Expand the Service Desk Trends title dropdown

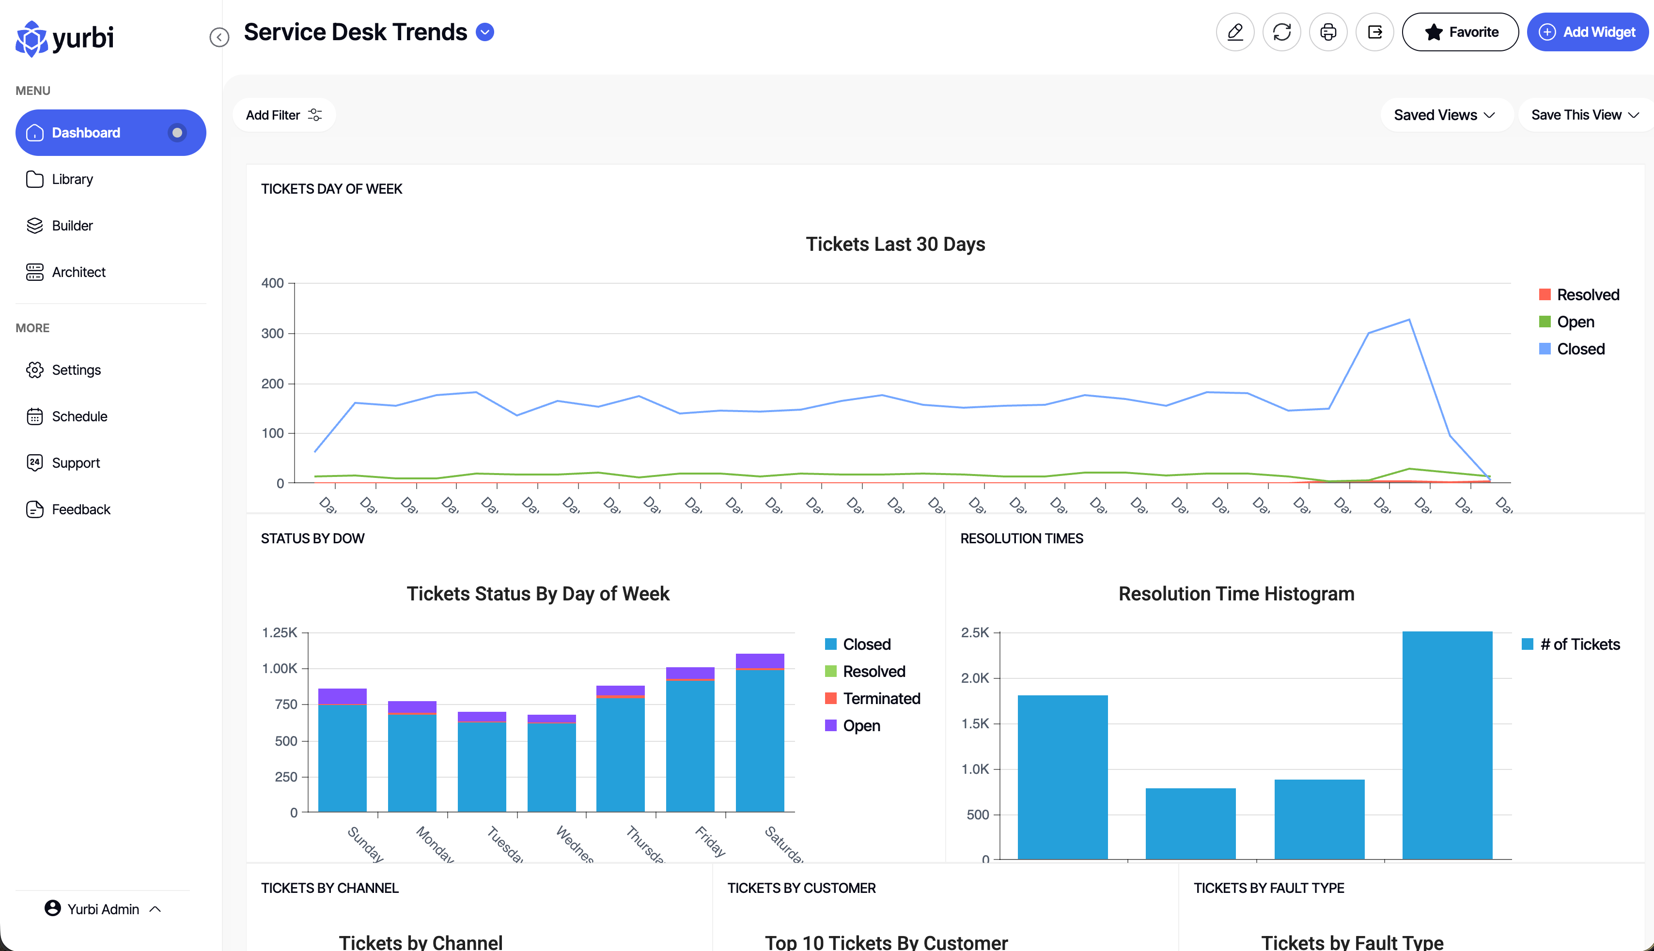(x=485, y=32)
